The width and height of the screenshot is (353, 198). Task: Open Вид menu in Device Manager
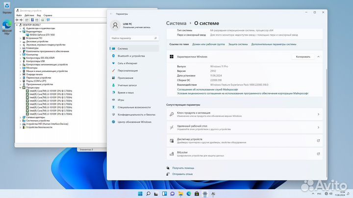(39, 15)
